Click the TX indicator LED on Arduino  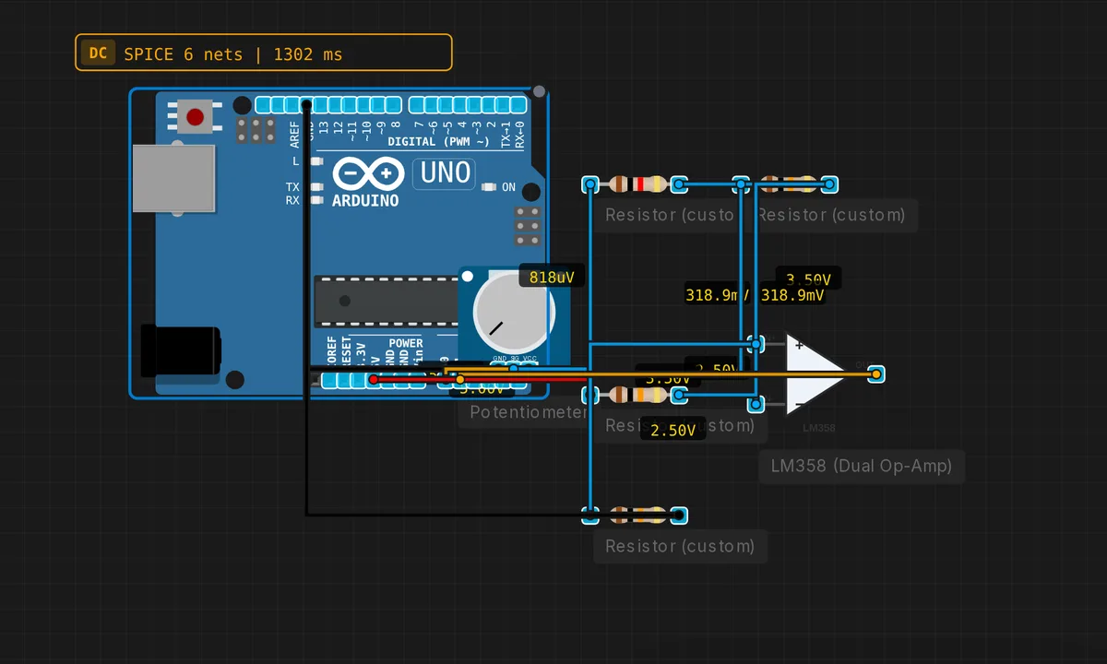tap(317, 187)
